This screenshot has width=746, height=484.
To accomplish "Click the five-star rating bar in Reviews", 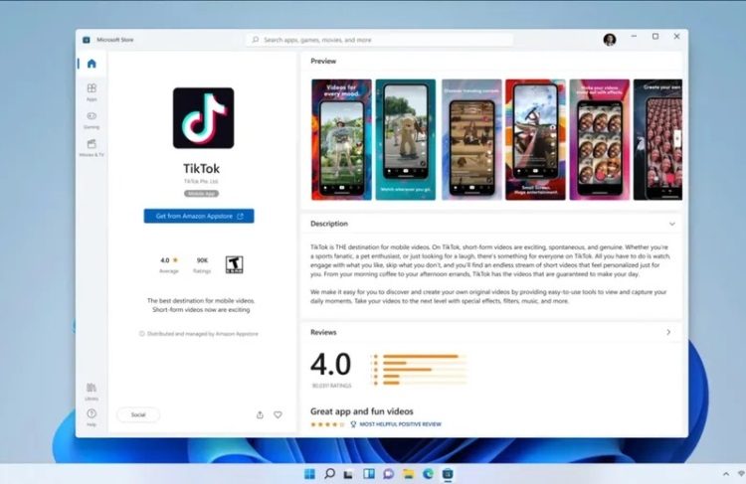I will (x=416, y=356).
